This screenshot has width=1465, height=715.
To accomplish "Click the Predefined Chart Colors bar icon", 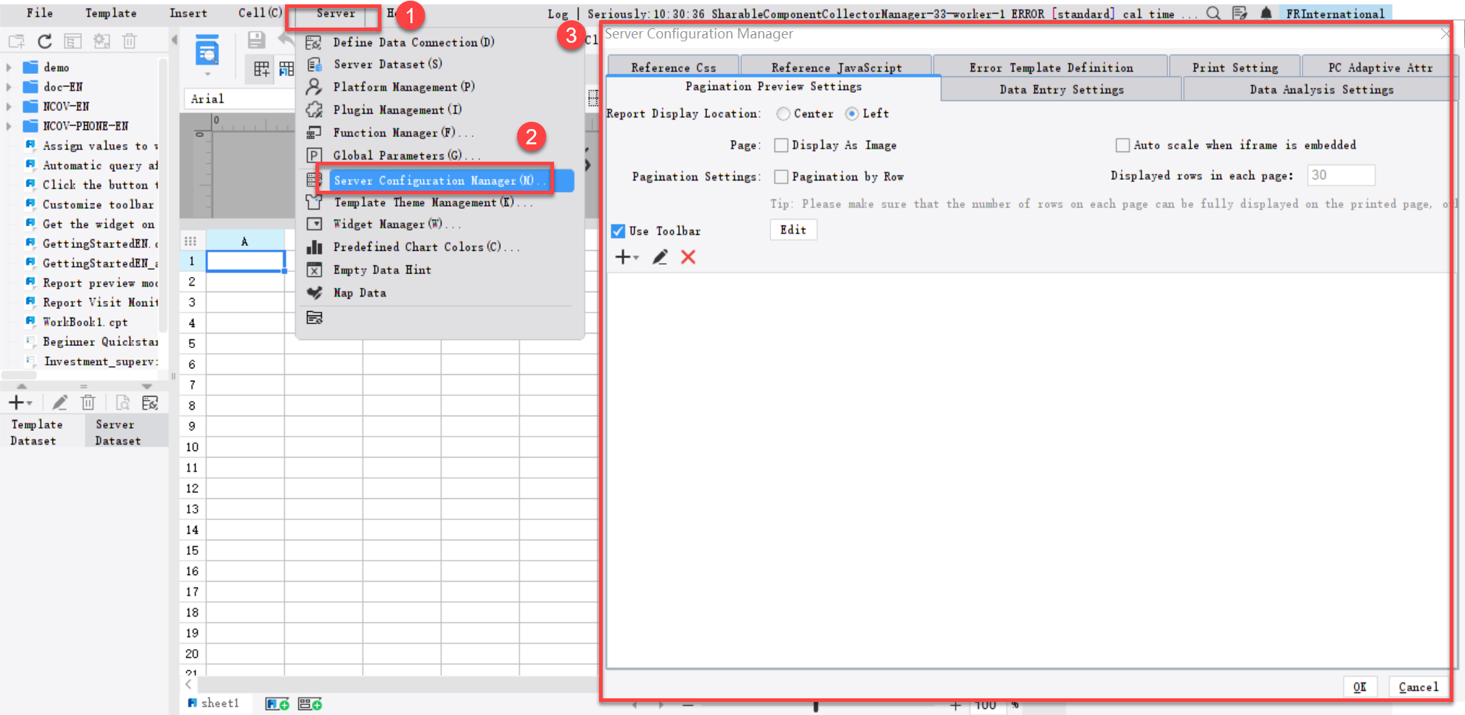I will (314, 247).
